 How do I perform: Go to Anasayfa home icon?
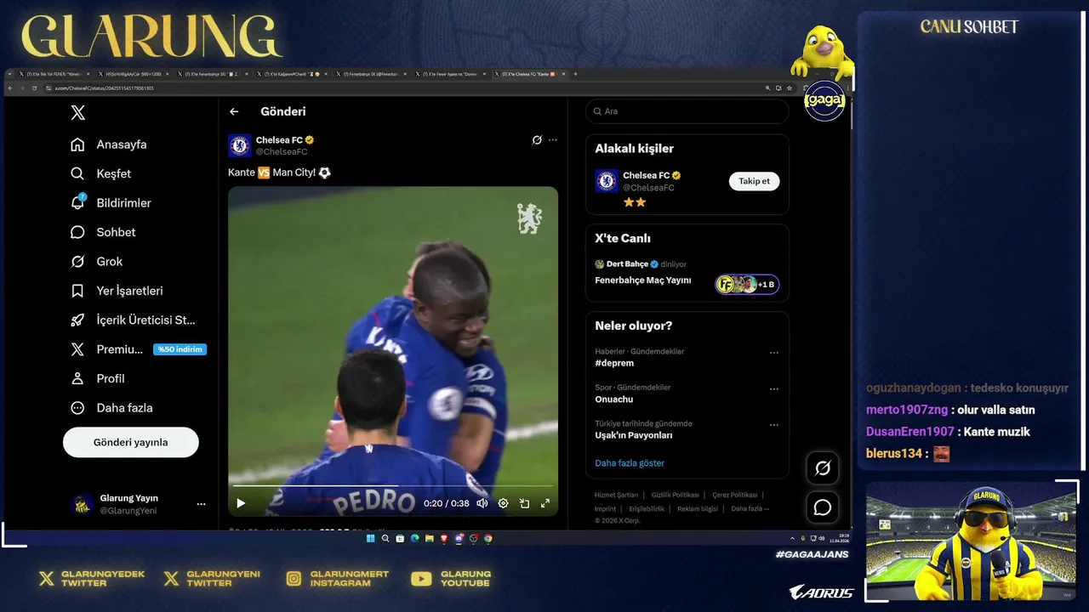pyautogui.click(x=77, y=144)
